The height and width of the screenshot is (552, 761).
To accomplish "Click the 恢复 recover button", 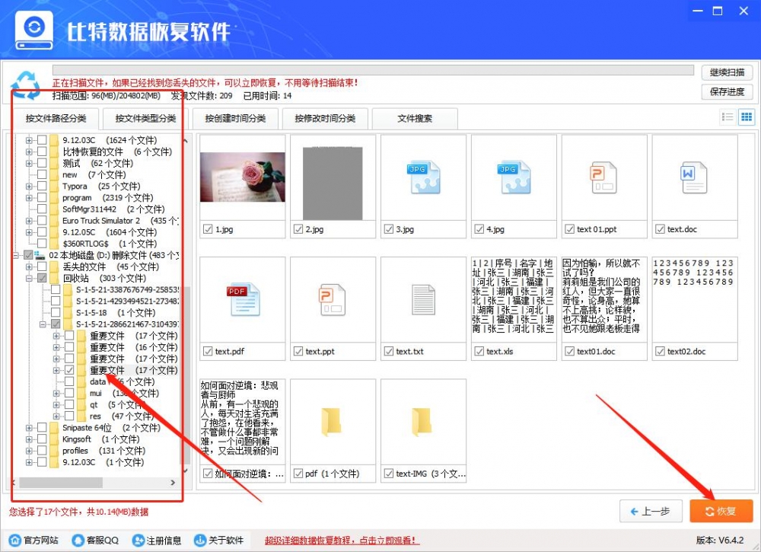I will pyautogui.click(x=720, y=512).
